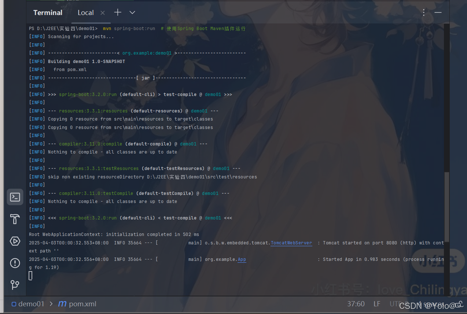The height and width of the screenshot is (314, 467).
Task: Click the 37:60 line column indicator
Action: click(356, 304)
